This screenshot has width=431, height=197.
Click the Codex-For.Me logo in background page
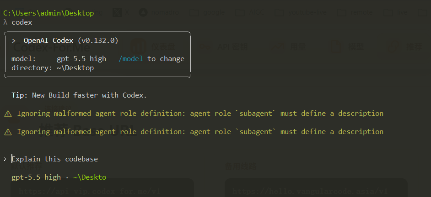click(52, 48)
